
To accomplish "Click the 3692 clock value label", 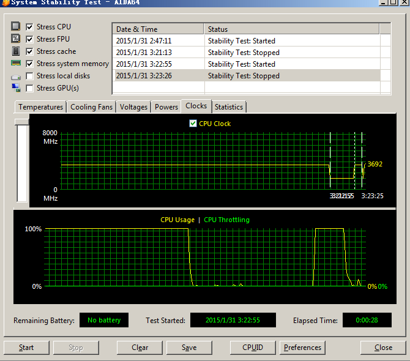I will pos(375,164).
